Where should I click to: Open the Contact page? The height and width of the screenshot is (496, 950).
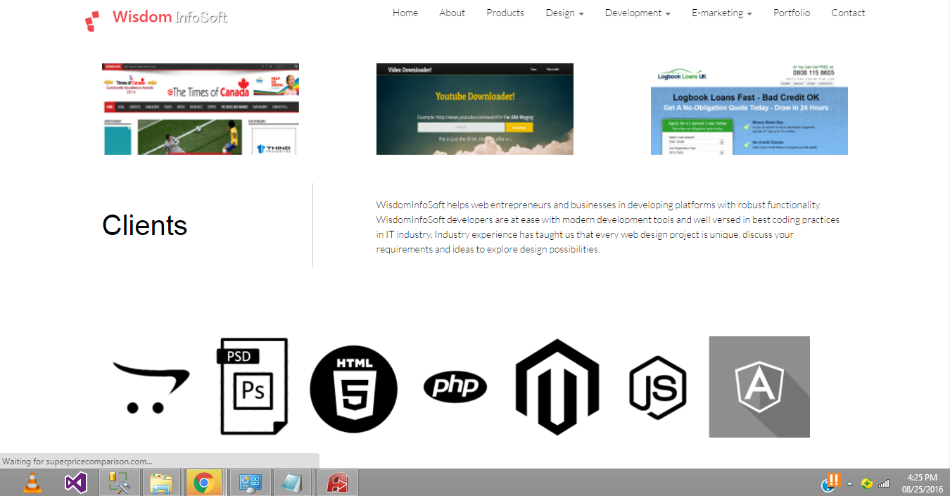(848, 13)
